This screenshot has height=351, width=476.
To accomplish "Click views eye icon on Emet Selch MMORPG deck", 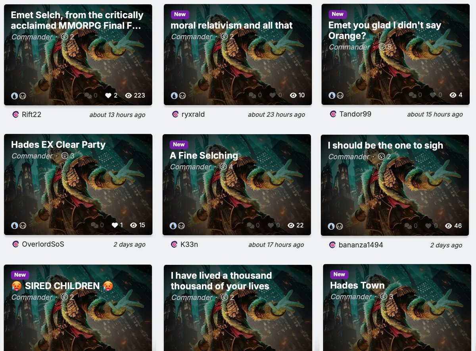I will pyautogui.click(x=129, y=95).
